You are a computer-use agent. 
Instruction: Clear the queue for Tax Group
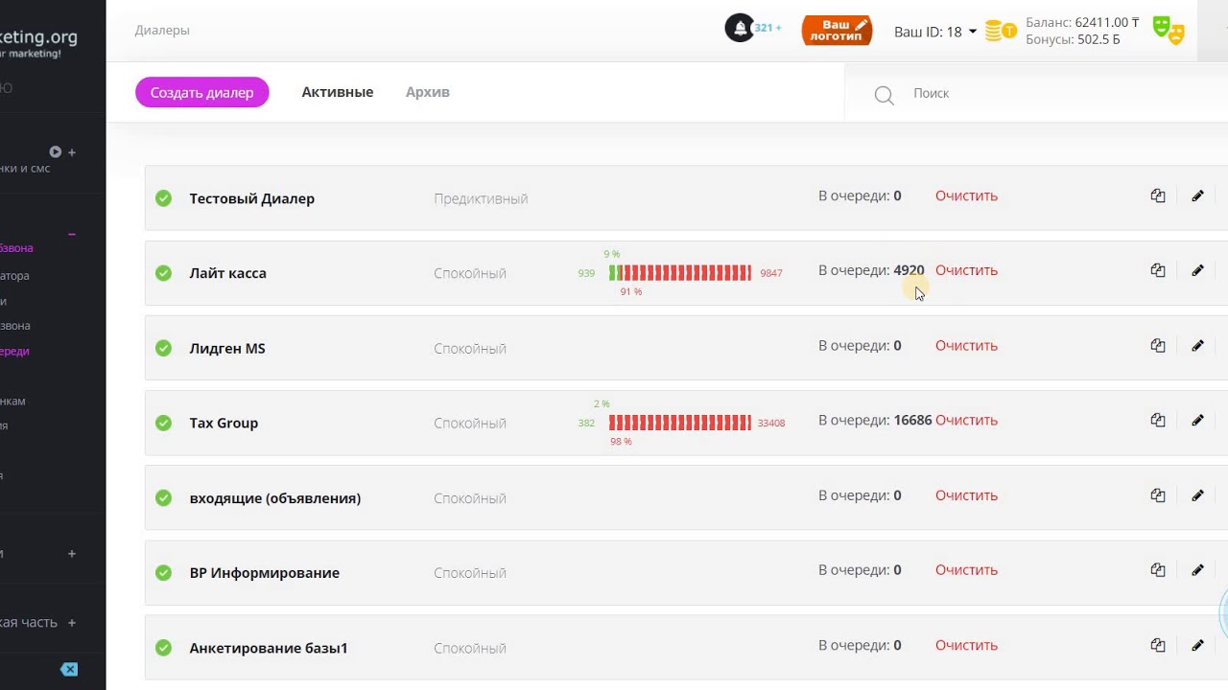pos(966,420)
